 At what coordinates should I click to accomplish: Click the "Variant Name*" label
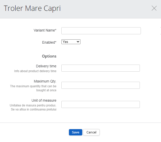pyautogui.click(x=45, y=30)
